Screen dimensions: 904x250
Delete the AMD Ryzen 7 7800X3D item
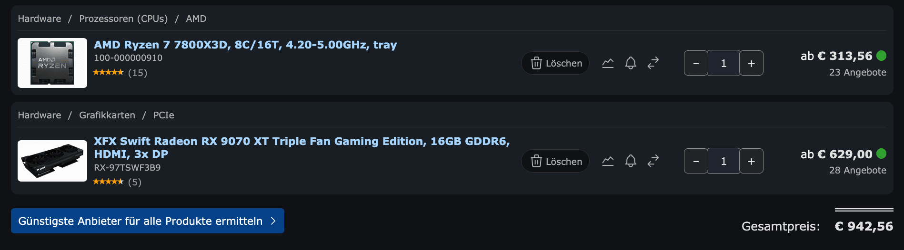coord(555,63)
